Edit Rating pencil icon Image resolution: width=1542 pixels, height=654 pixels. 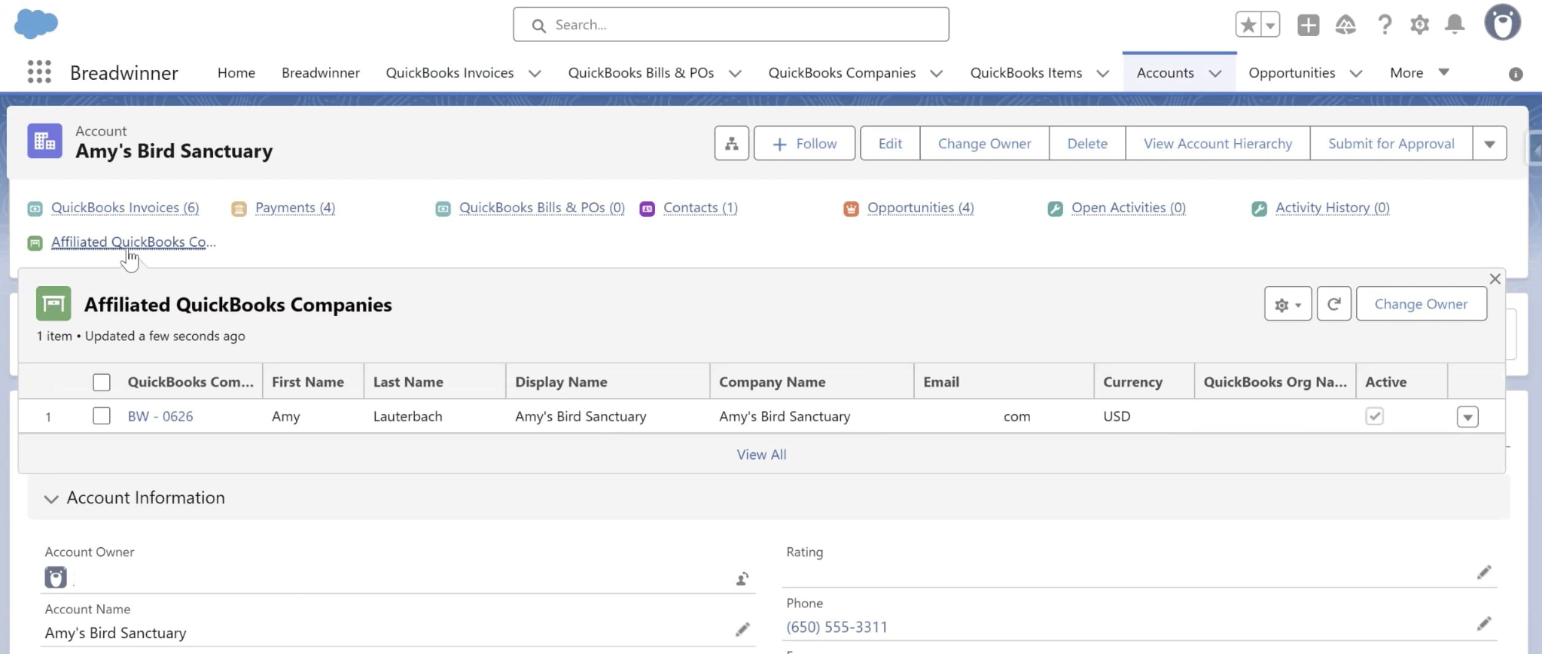tap(1483, 573)
